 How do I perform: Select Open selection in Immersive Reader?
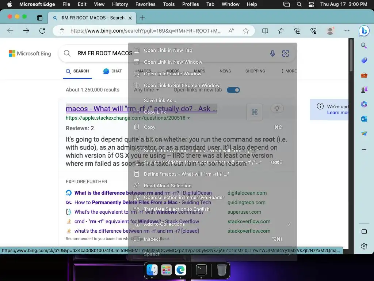pyautogui.click(x=212, y=197)
